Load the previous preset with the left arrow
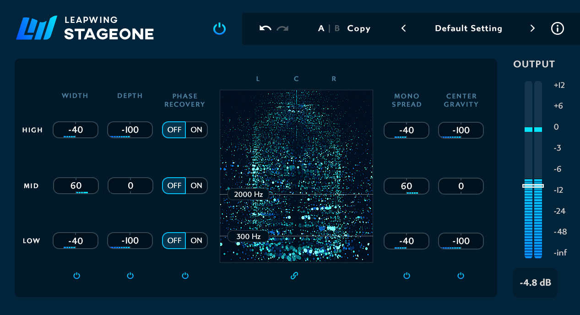The width and height of the screenshot is (580, 315). (403, 28)
